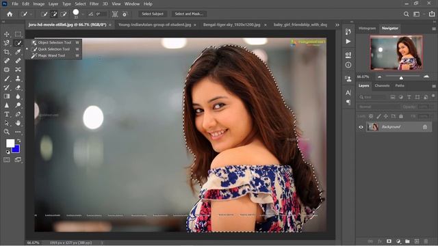Add a layer mask from Layers footer
The image size is (438, 246).
click(x=389, y=241)
